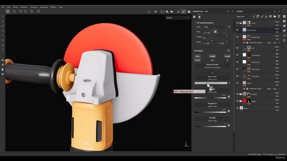The height and width of the screenshot is (161, 287).
Task: Toggle the MatFinish Grinded effect visibility
Action: point(244,43)
